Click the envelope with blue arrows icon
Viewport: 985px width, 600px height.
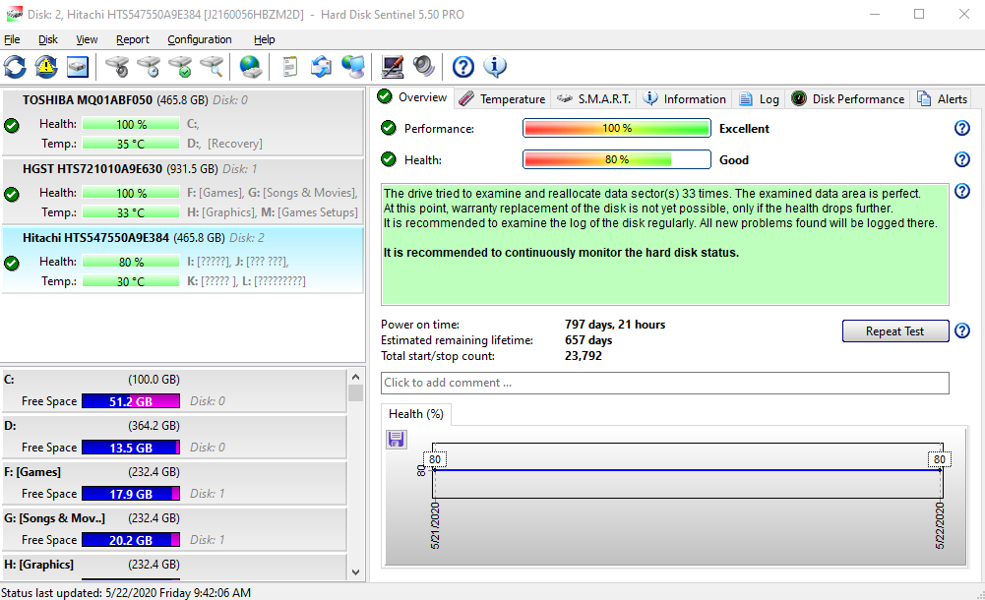(x=321, y=67)
